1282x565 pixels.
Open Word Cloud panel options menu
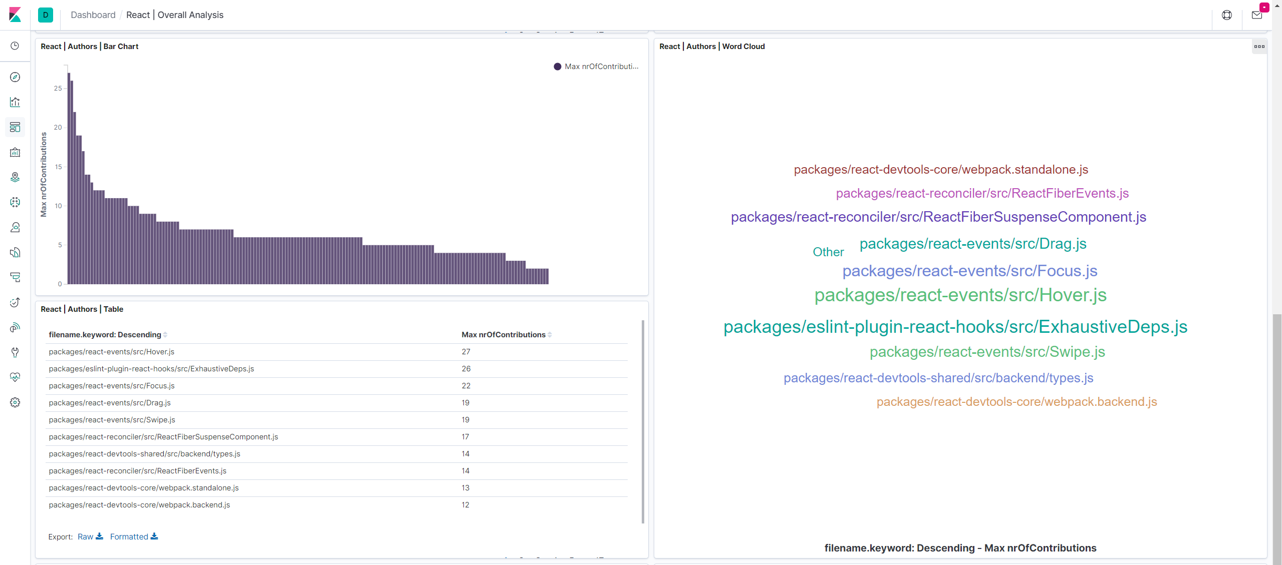[x=1259, y=47]
